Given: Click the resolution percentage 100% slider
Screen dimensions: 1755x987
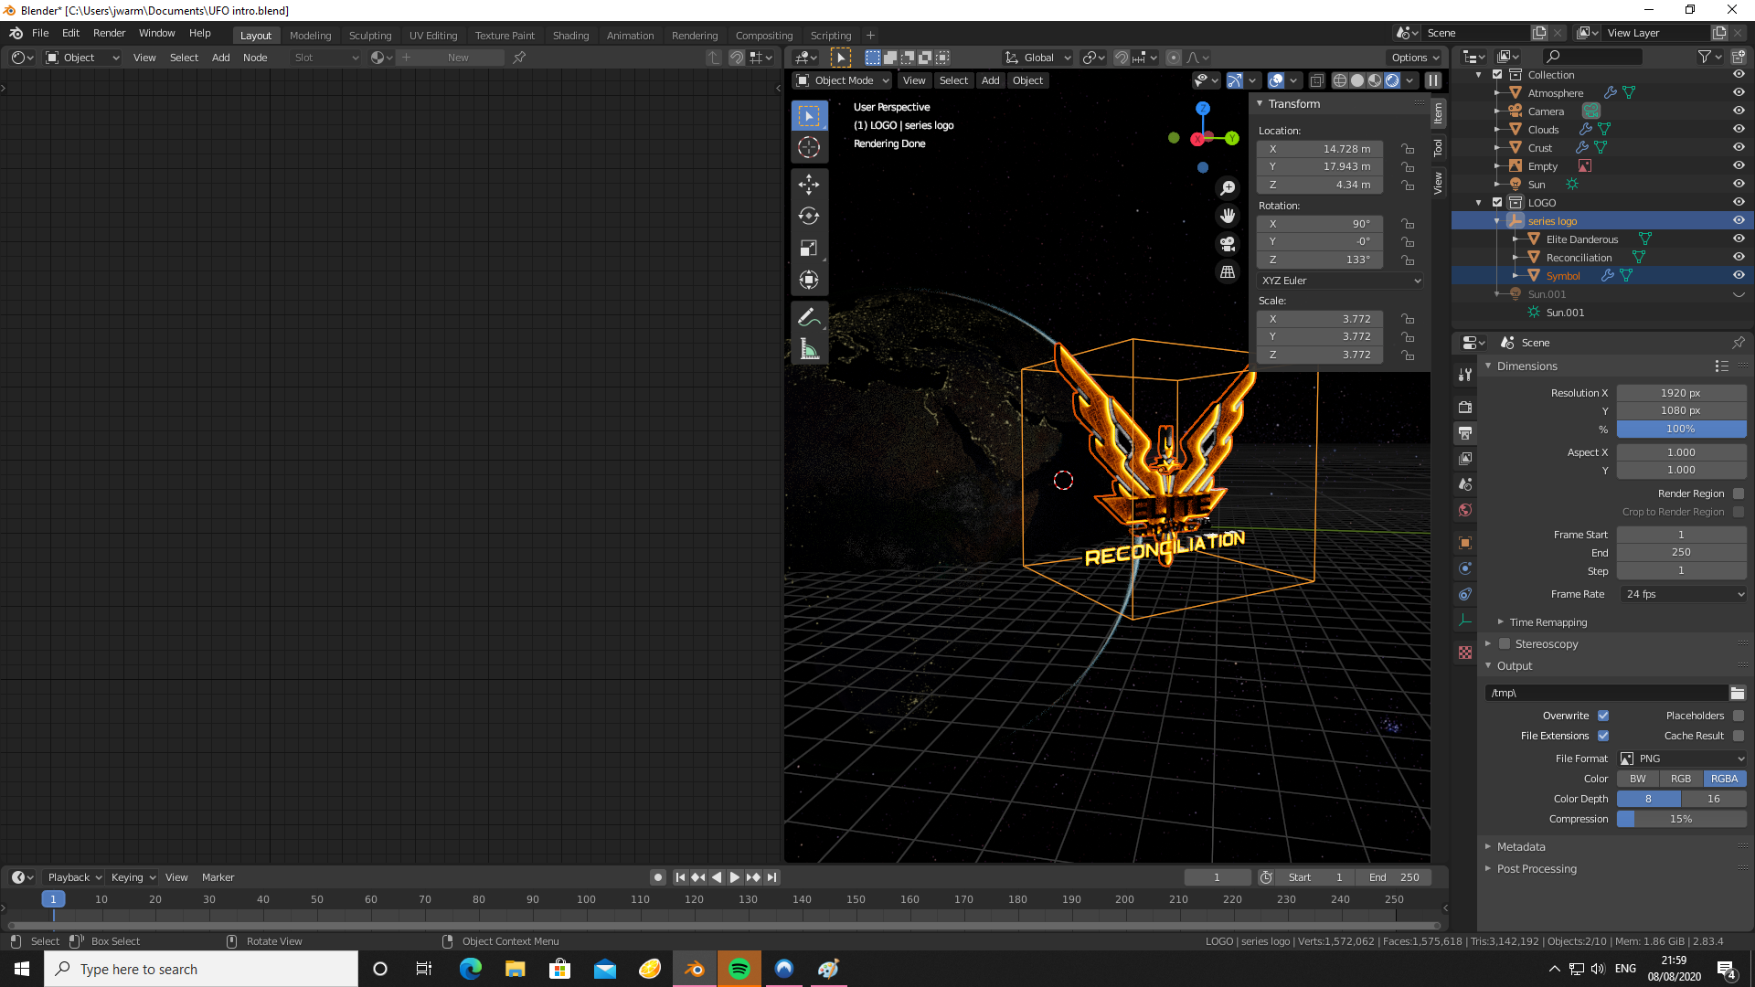Looking at the screenshot, I should [1682, 430].
